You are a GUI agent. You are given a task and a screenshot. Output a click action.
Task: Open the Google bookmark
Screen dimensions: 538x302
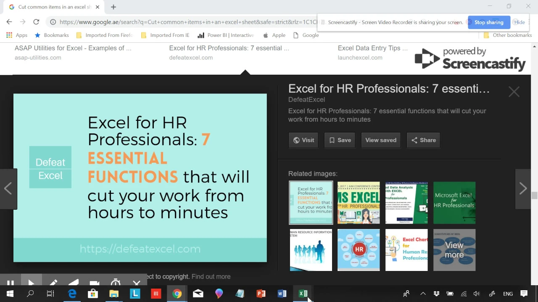tap(306, 35)
